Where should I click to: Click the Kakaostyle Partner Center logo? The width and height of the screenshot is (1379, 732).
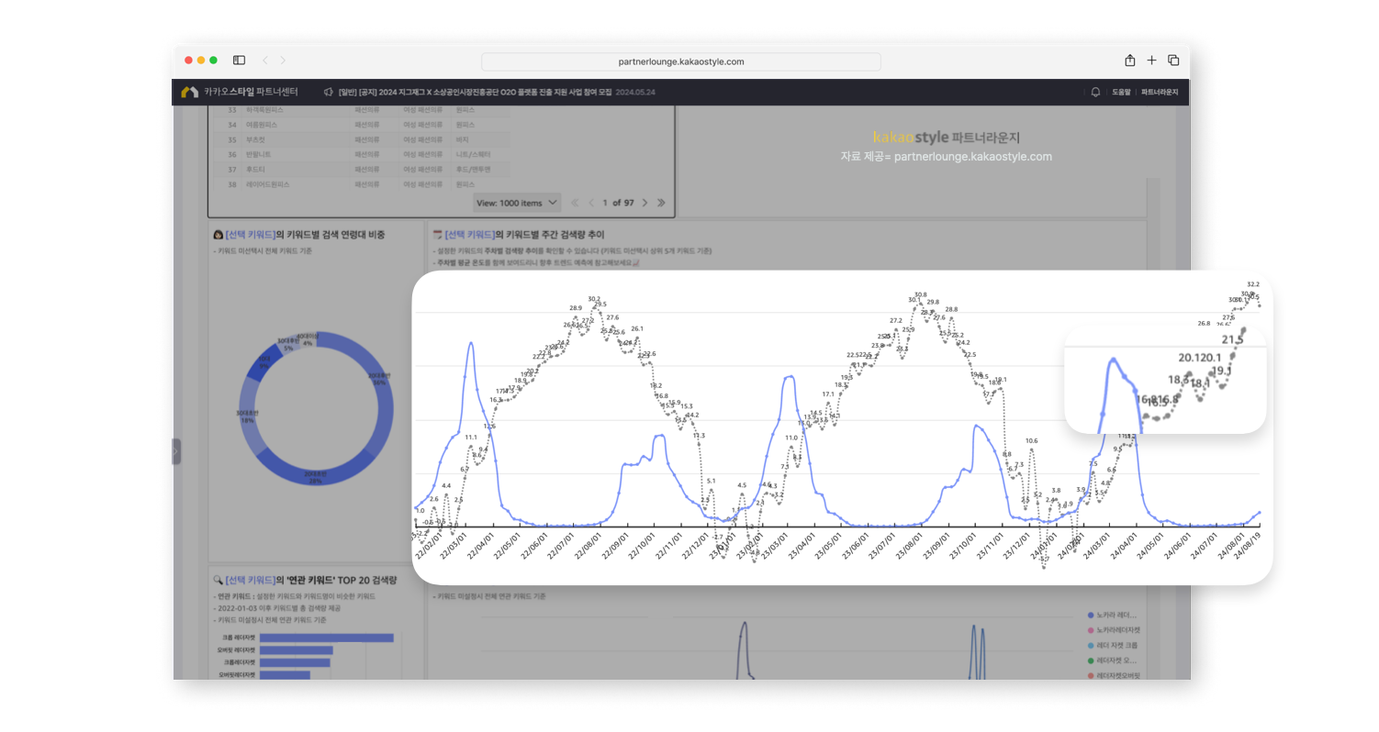240,92
